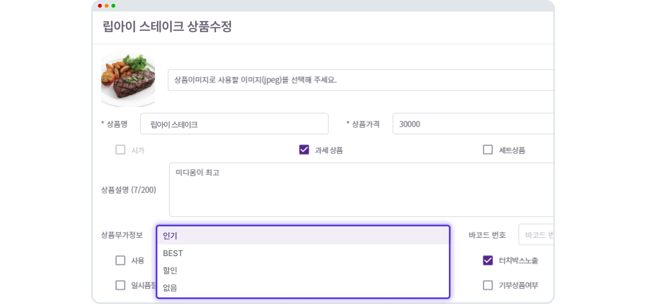Open the product image file selection field

(361, 80)
